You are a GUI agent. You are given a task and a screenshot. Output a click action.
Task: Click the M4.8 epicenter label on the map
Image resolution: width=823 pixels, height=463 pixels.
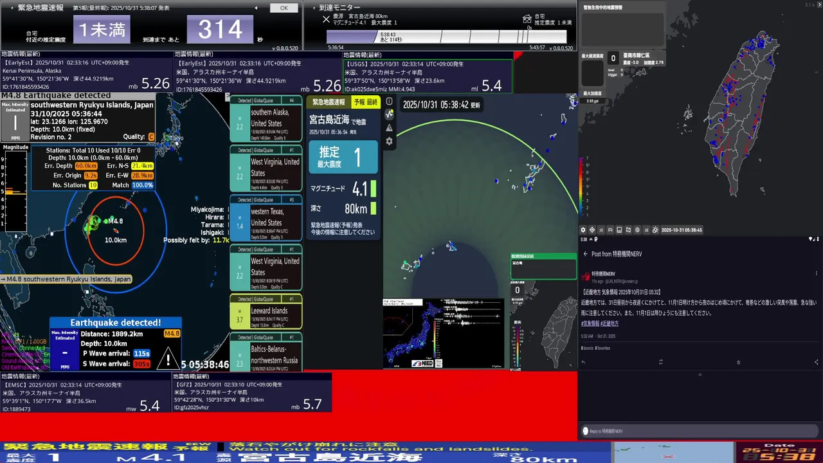[114, 221]
